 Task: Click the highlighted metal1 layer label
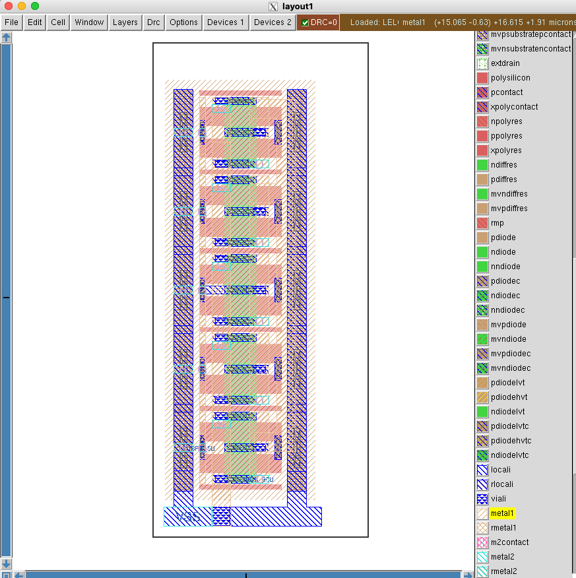point(502,513)
